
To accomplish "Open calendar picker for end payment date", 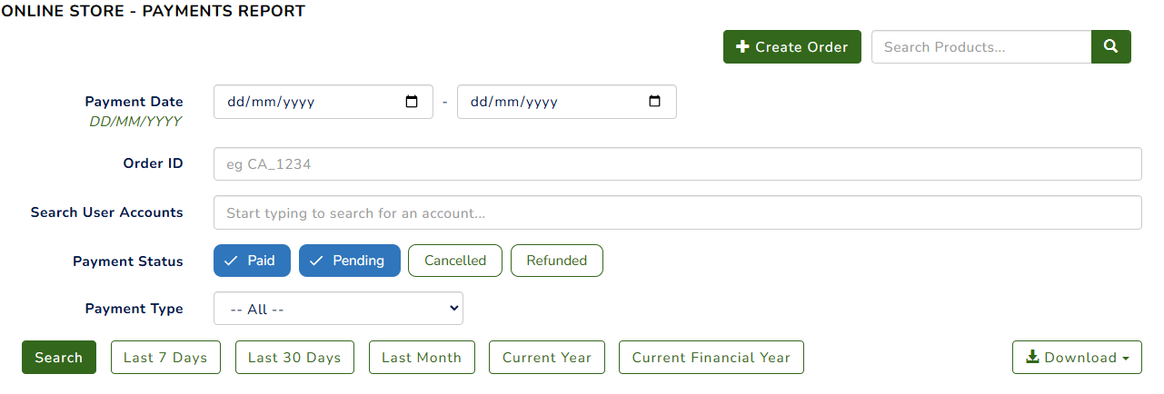I will [654, 102].
